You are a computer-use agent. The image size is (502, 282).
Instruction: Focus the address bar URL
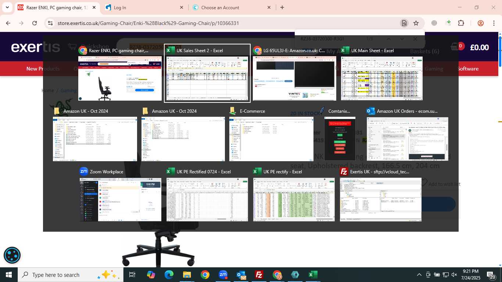coord(148,23)
